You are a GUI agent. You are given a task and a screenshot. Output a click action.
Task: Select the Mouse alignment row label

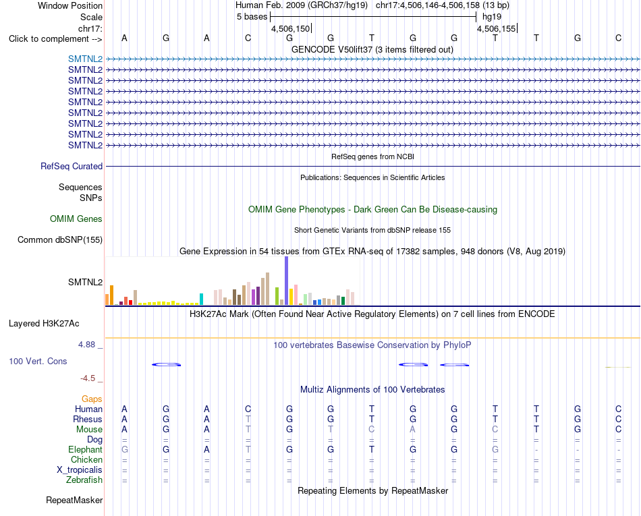coord(89,430)
